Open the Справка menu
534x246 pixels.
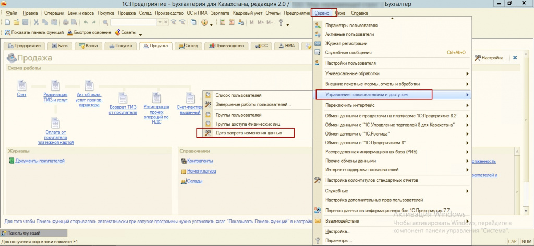click(x=360, y=13)
